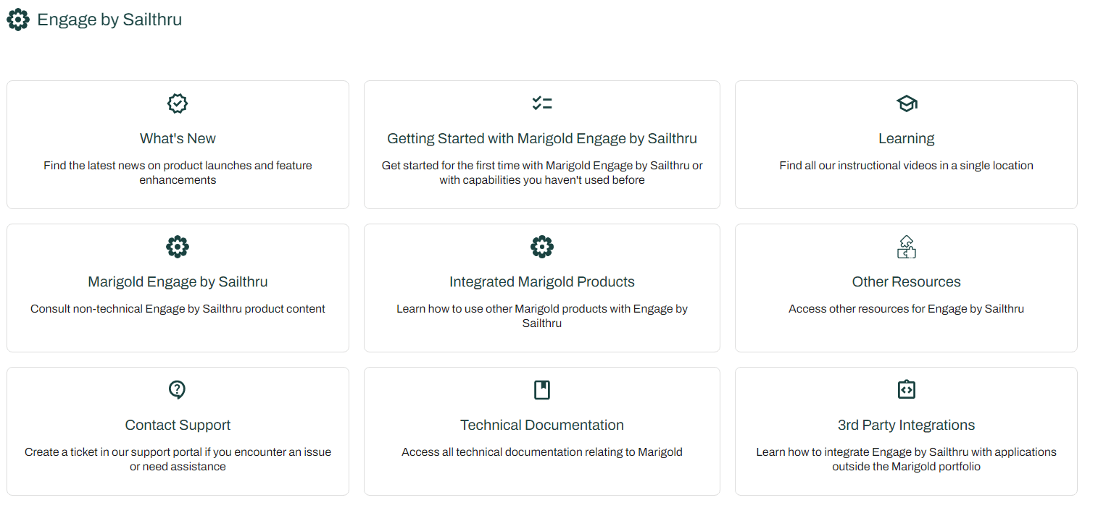Image resolution: width=1098 pixels, height=521 pixels.
Task: Click the What's New badge icon
Action: coord(178,103)
